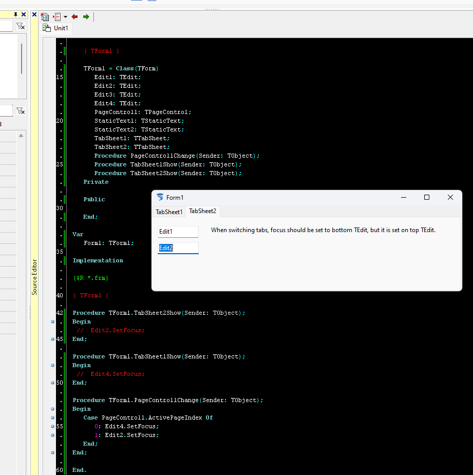Viewport: 473px width, 475px height.
Task: Click the 'Procedure TForm1.TabSheet2Show' implementation header
Action: coord(159,313)
